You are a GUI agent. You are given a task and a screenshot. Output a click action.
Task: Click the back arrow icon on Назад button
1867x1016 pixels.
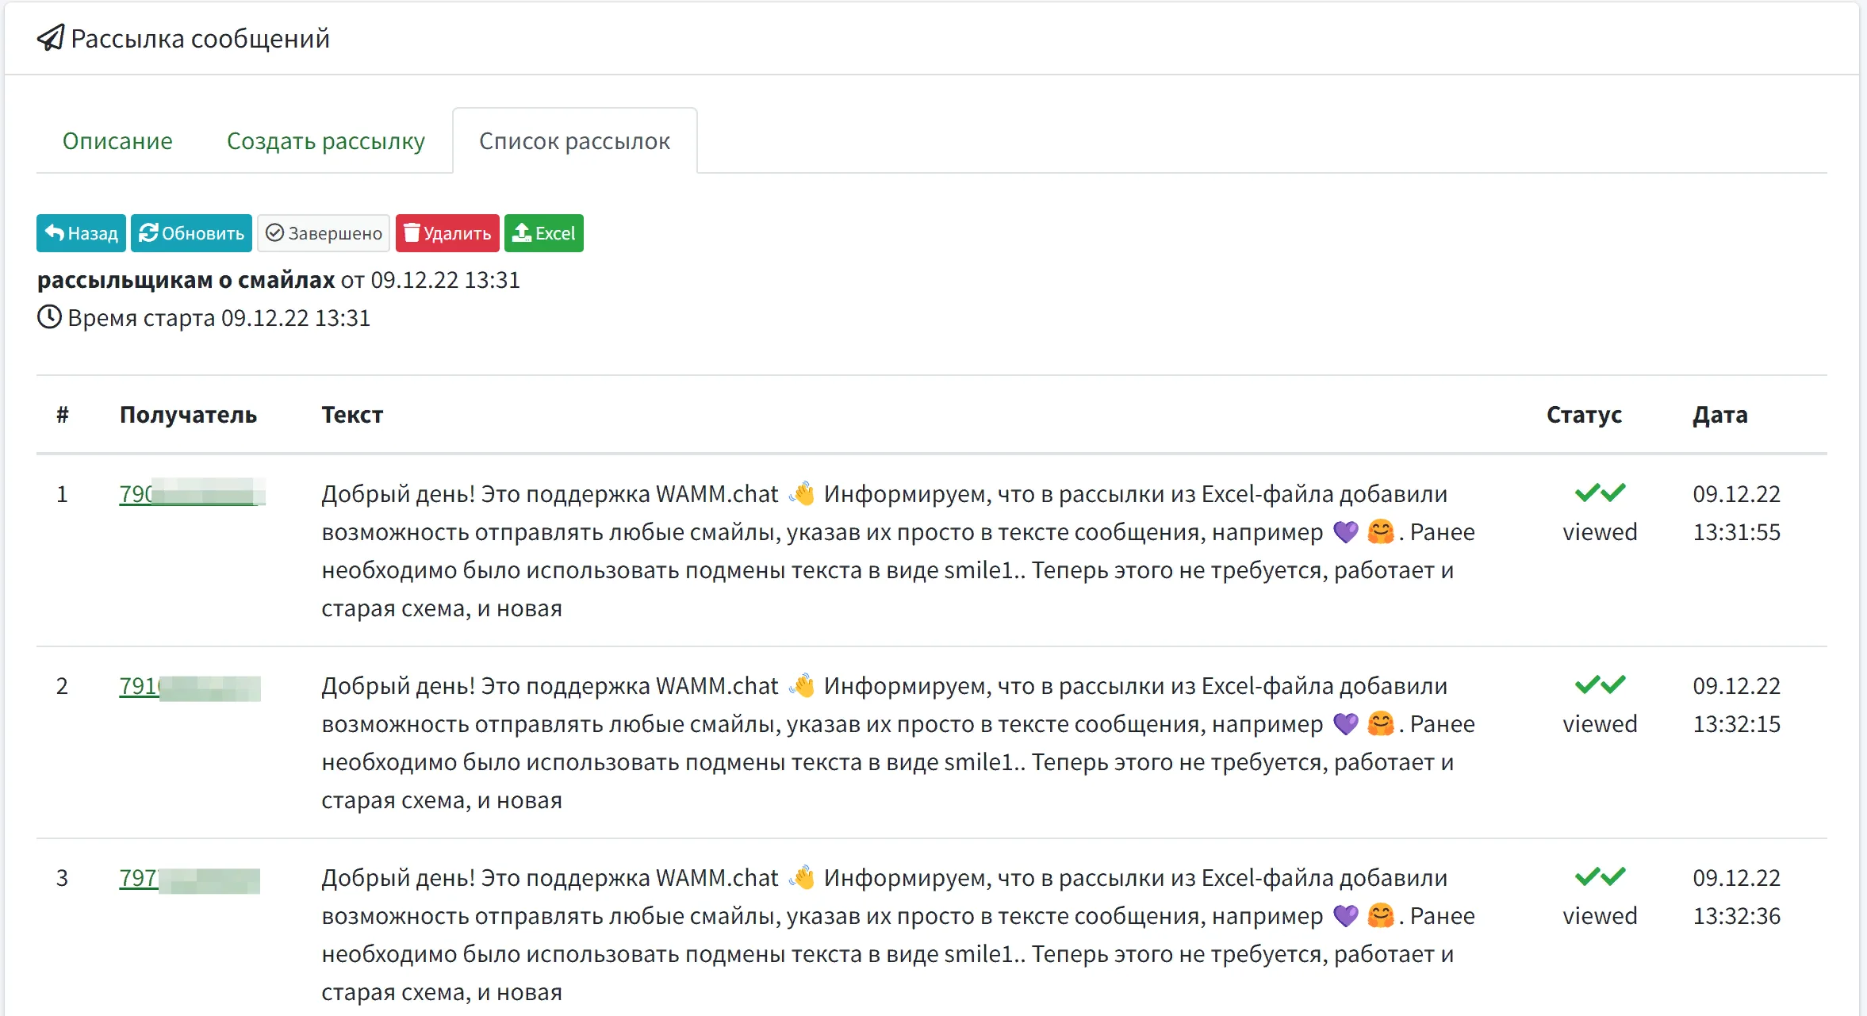click(55, 232)
